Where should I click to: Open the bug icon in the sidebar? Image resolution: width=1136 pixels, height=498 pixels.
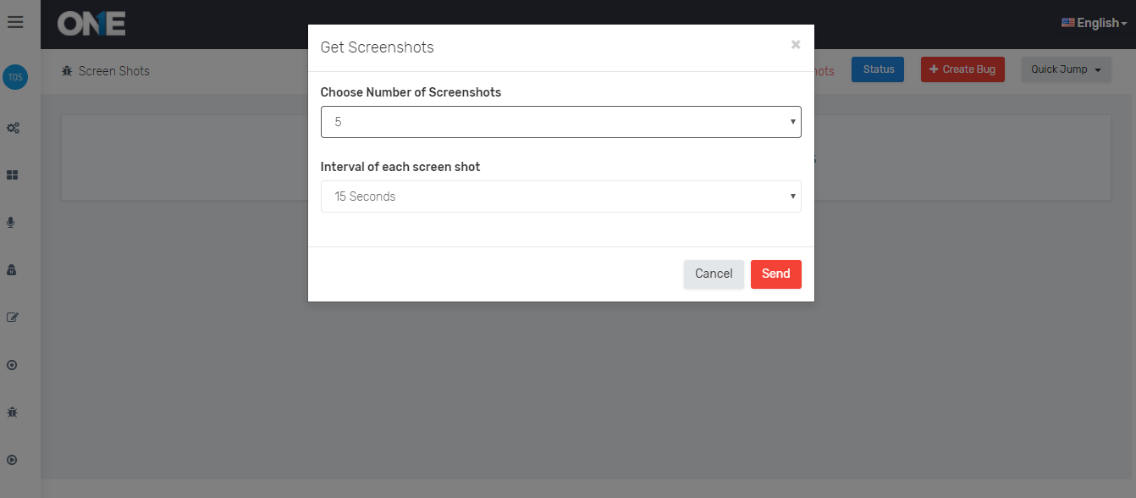[x=12, y=412]
